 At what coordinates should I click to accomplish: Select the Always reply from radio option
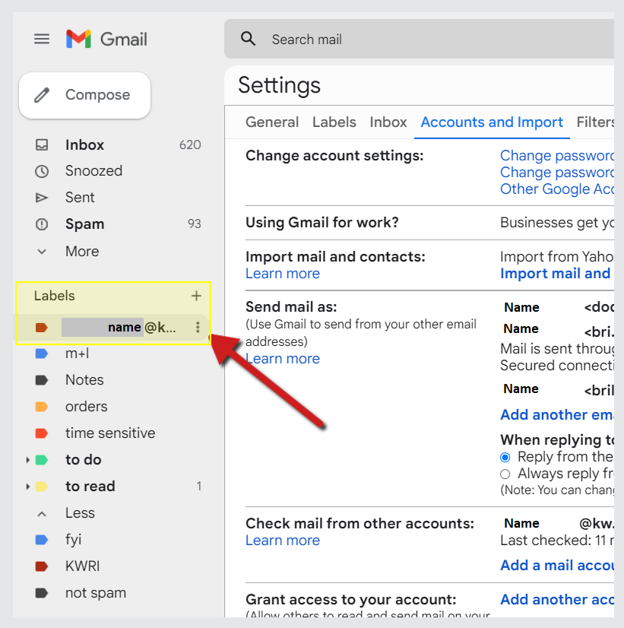coord(505,474)
